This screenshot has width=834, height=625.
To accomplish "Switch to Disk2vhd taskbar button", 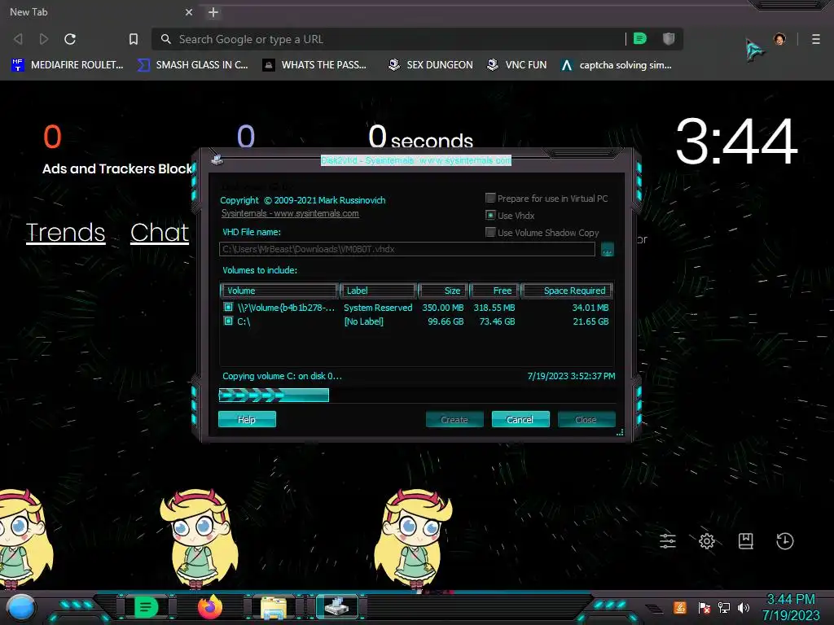I will 337,606.
